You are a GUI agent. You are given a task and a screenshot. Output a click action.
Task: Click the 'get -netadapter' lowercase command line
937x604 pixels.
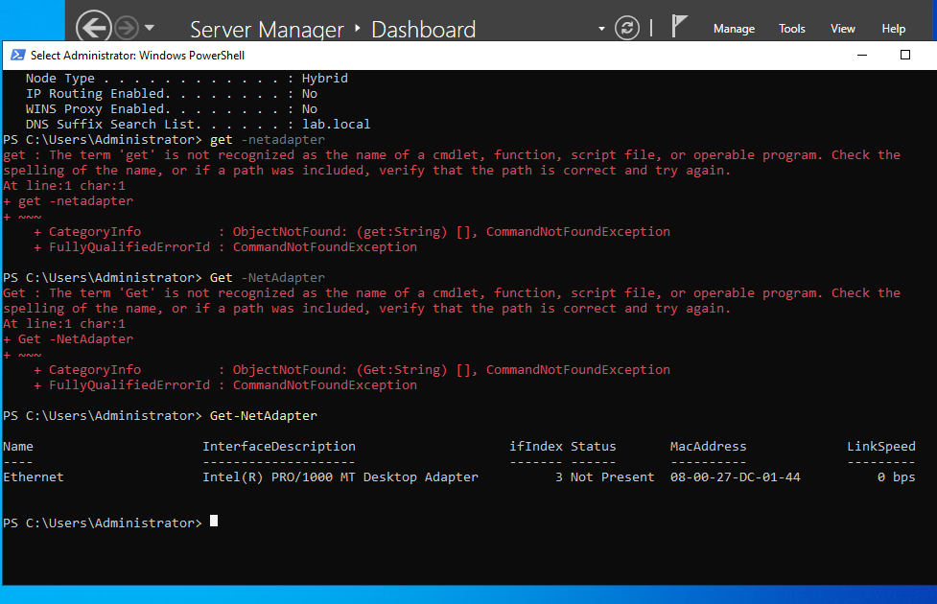coord(268,140)
